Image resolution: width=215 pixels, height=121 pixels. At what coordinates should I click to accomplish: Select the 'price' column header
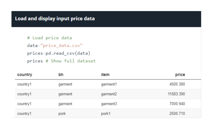(180, 75)
